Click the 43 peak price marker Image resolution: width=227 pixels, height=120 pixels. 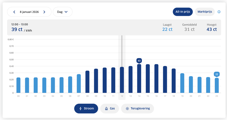(x=139, y=61)
